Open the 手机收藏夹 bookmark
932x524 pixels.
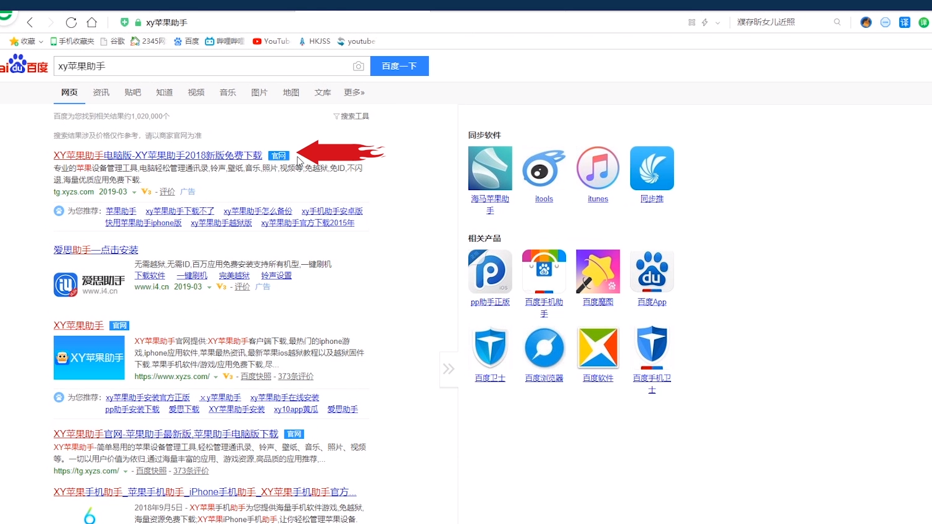click(72, 41)
